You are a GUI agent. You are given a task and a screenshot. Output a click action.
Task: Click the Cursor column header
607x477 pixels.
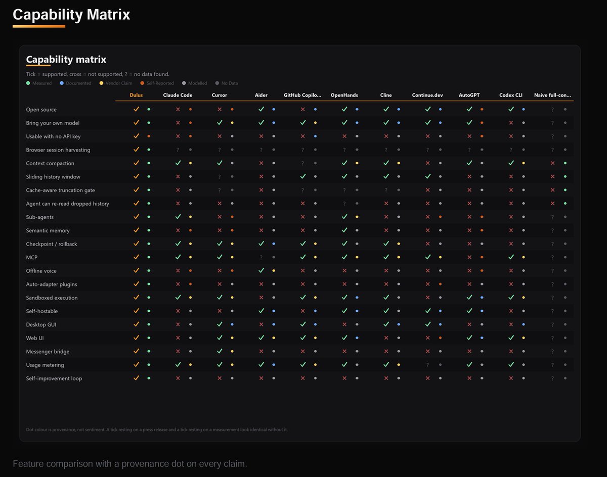pos(220,95)
